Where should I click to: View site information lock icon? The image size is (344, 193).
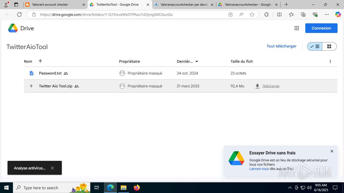click(34, 14)
